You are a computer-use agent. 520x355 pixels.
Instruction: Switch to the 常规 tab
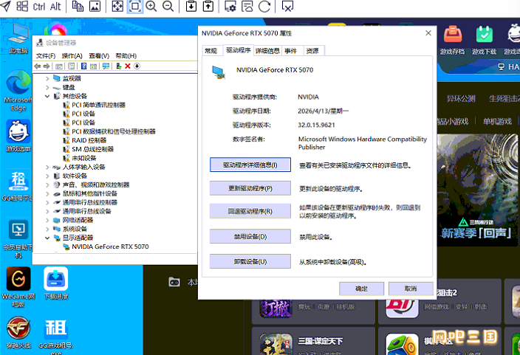pos(211,51)
